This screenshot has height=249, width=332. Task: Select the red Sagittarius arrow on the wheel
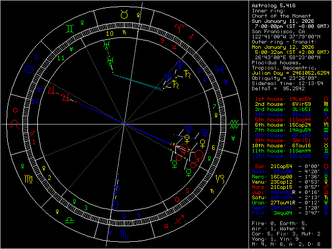coord(179,222)
